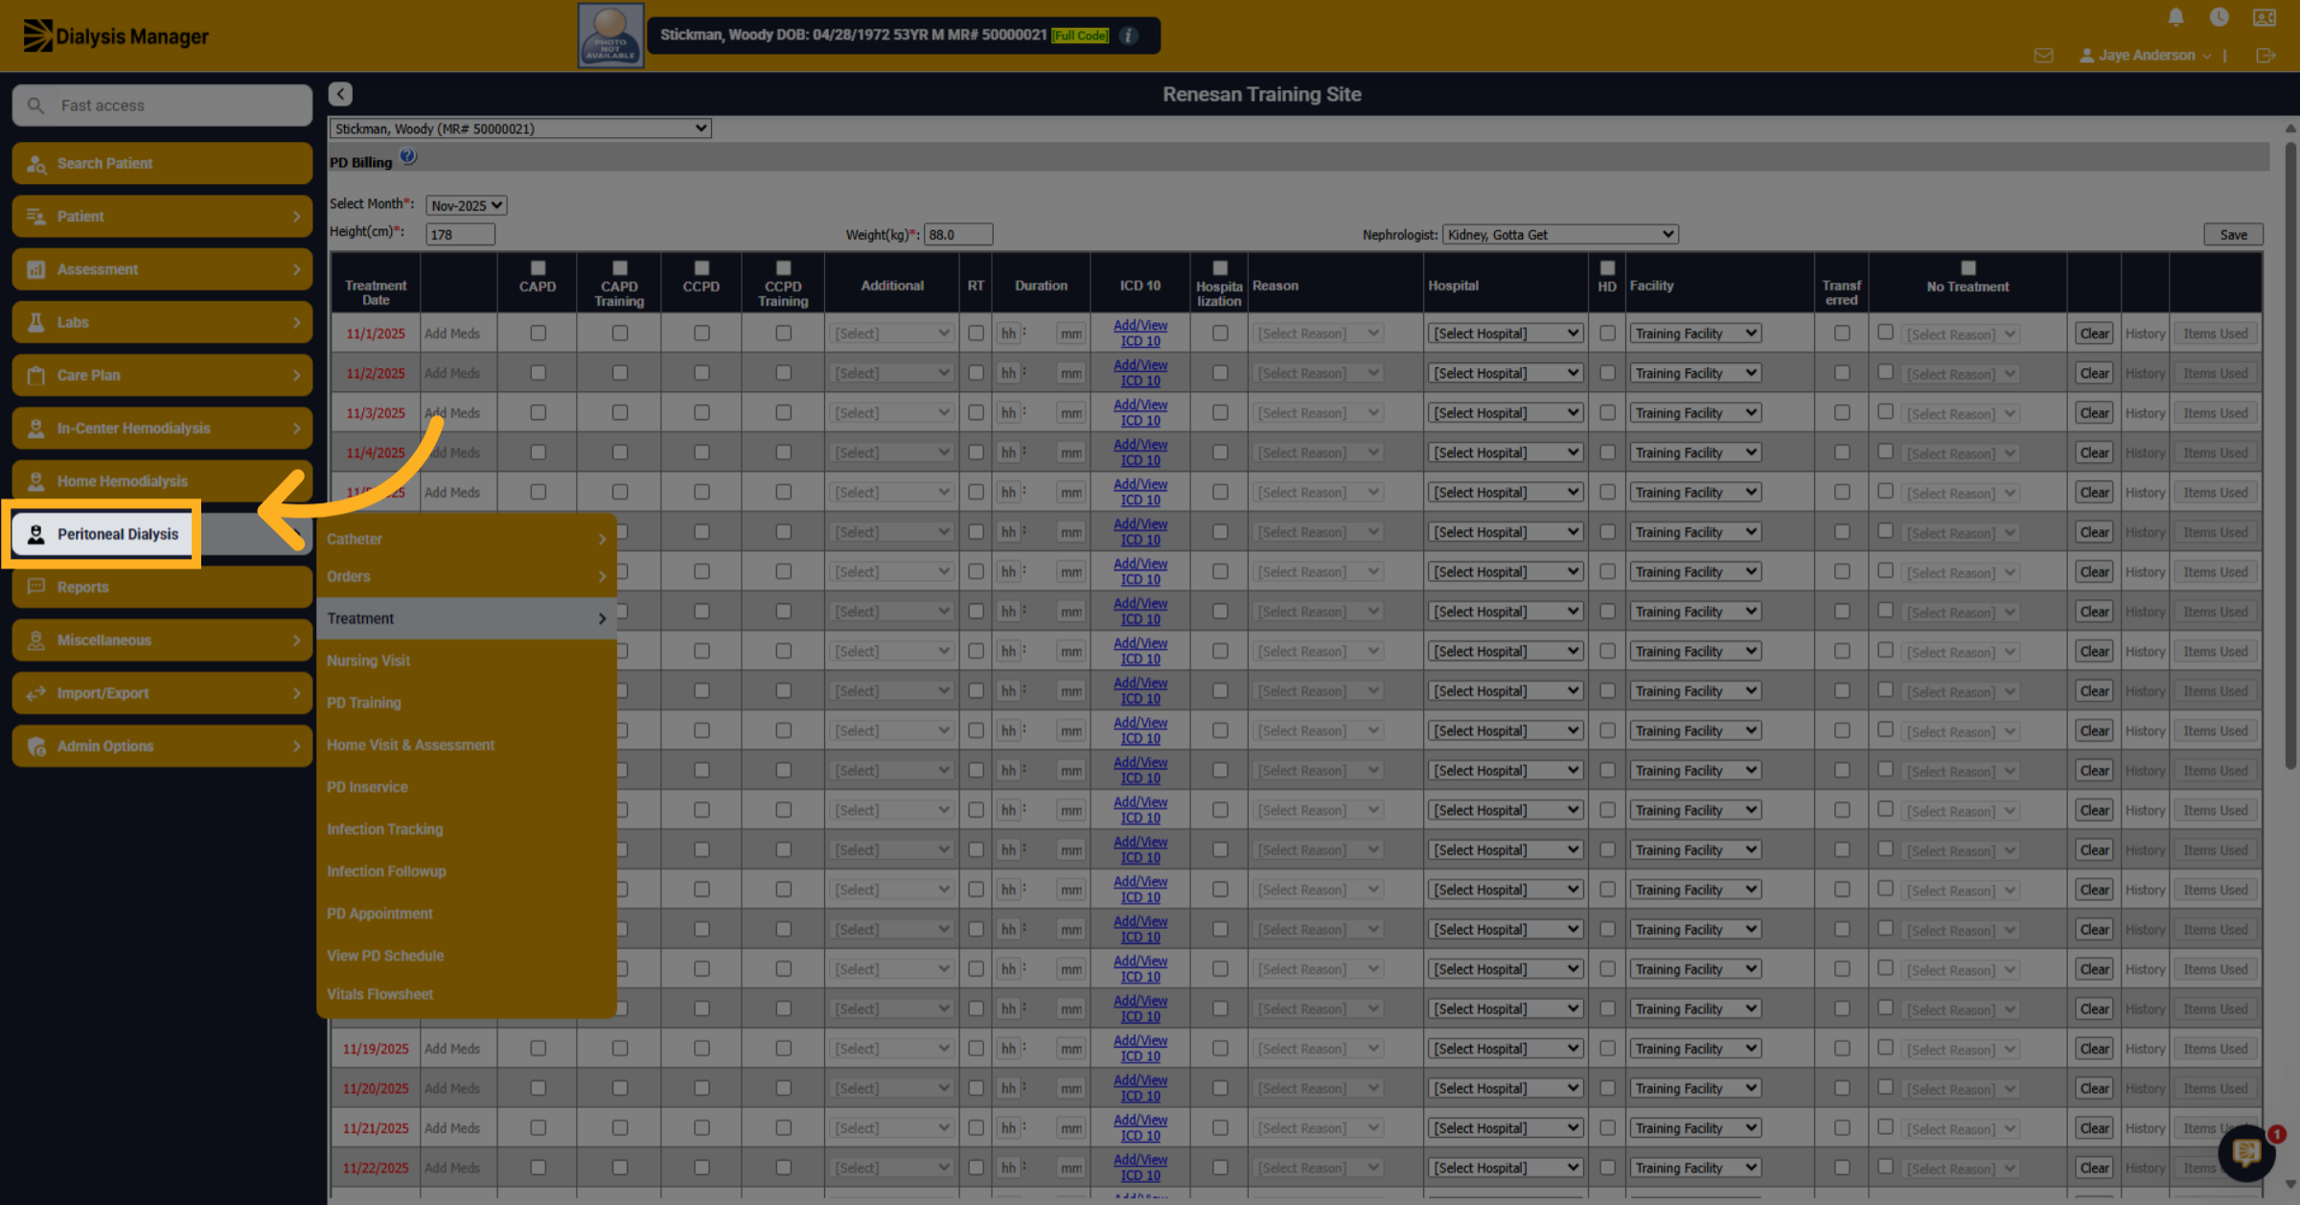Open Add/View ICD 10 for 11/3/2025
The image size is (2300, 1205).
[1140, 413]
